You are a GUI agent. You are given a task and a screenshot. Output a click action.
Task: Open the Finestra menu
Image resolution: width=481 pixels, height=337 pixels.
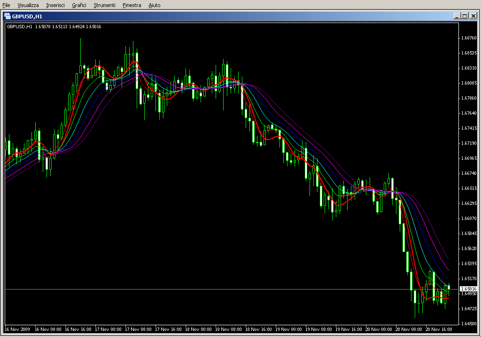click(x=132, y=5)
